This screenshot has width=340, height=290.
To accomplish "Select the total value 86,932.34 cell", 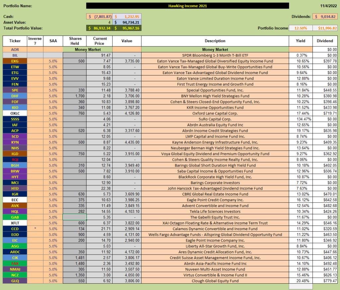I will (99, 28).
